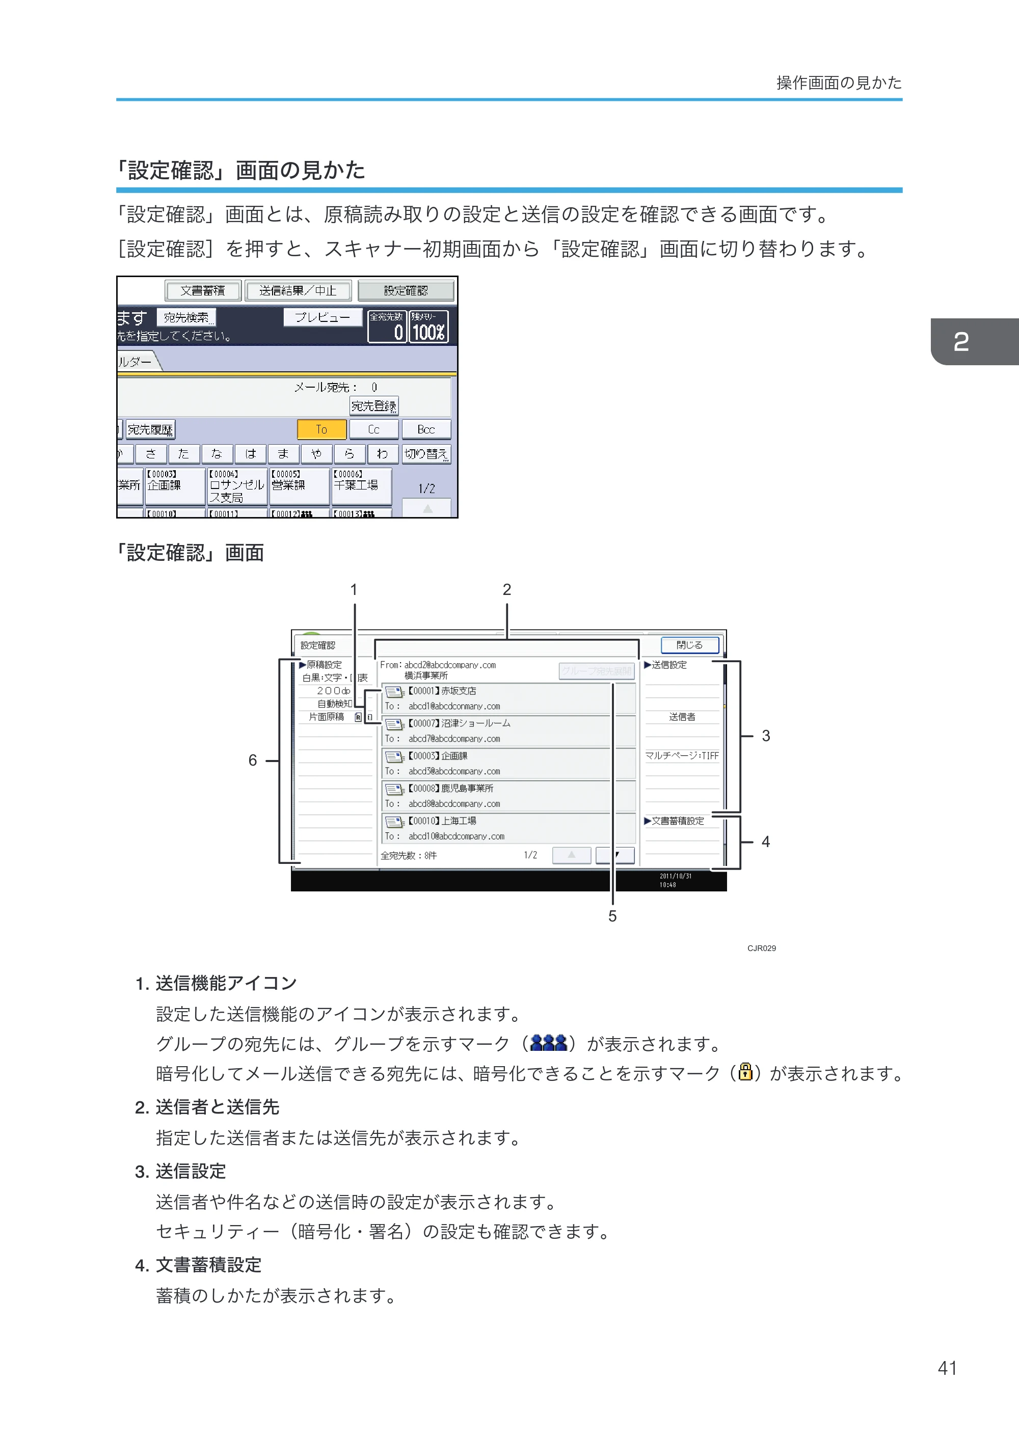
Task: Select the Bcc recipient type toggle
Action: tap(426, 430)
